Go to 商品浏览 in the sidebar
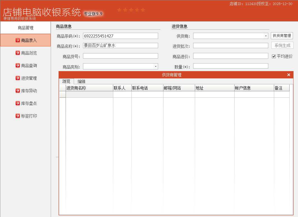 [x=26, y=53]
